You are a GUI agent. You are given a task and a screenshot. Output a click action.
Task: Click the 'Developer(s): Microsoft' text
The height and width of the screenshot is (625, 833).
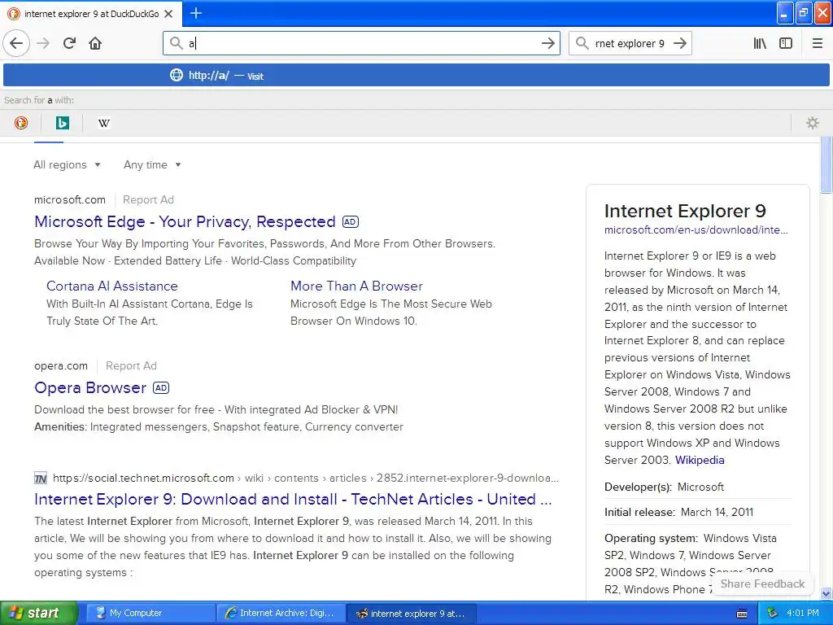(x=664, y=487)
